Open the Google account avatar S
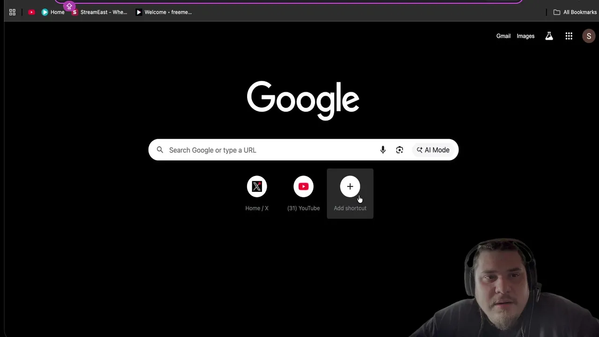 coord(589,36)
